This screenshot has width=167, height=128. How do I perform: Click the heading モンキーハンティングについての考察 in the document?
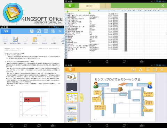click(14, 53)
